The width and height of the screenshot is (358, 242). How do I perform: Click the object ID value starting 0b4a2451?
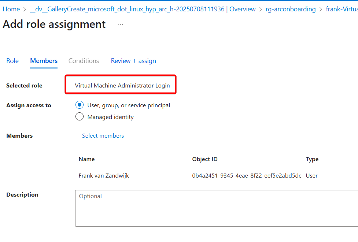[x=247, y=175]
